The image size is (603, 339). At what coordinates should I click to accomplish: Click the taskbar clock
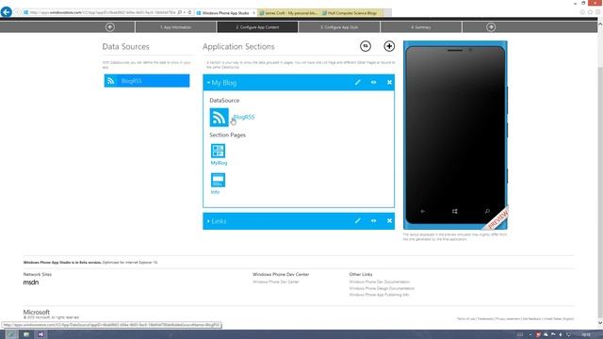pos(586,335)
